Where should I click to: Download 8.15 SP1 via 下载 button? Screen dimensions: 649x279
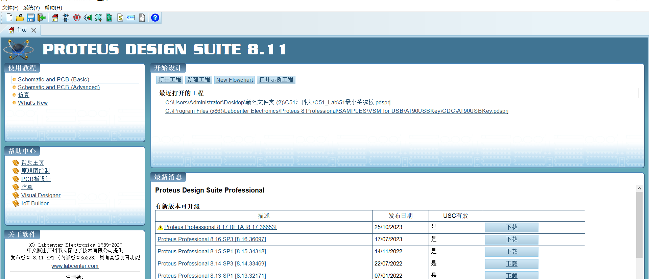(x=511, y=252)
